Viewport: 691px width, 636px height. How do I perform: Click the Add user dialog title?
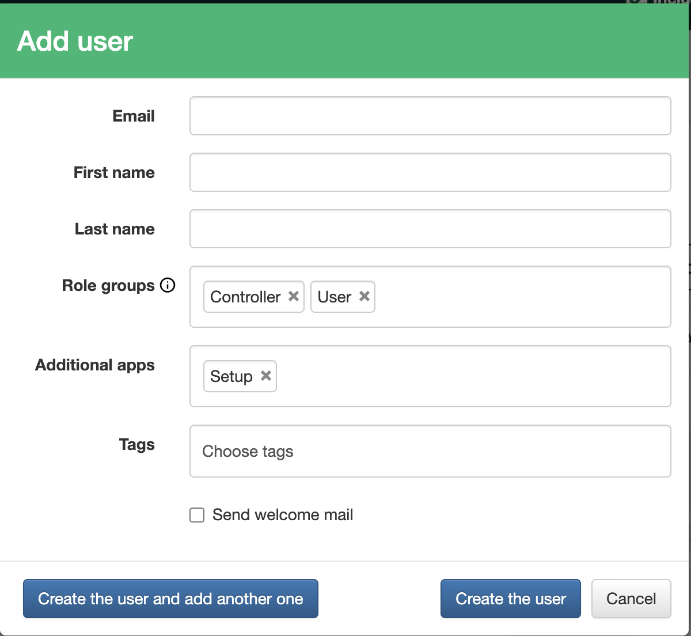tap(75, 41)
